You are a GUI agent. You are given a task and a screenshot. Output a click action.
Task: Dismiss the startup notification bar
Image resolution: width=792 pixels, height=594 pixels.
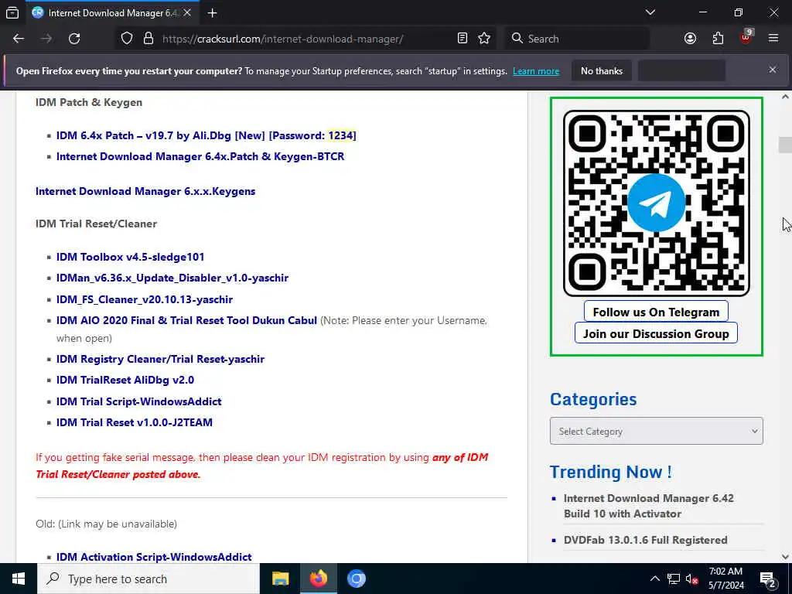773,70
